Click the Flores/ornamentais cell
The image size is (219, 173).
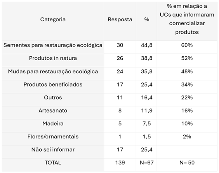[53, 139]
